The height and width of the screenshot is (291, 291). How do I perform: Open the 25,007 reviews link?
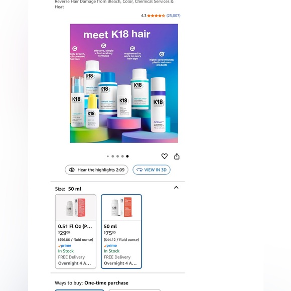pos(173,16)
